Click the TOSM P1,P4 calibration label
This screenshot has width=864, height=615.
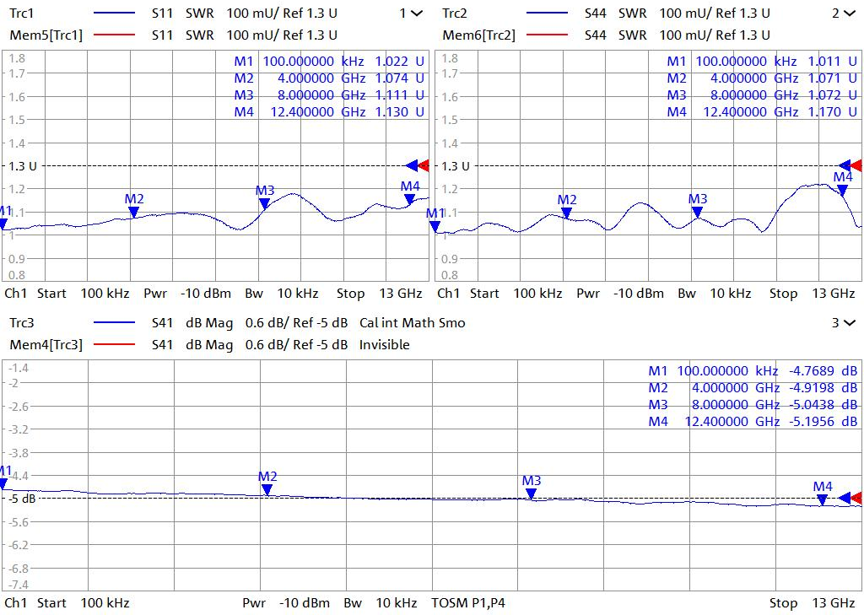[x=468, y=603]
